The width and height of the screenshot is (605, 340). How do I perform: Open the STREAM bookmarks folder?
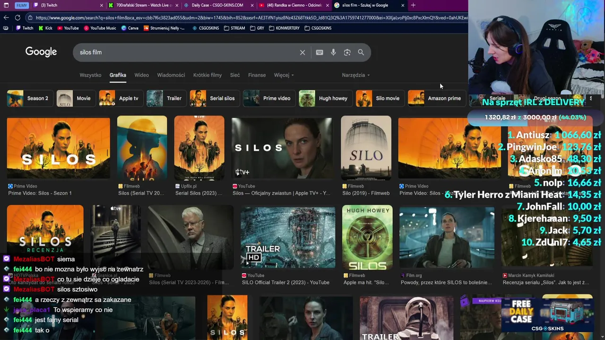[234, 28]
